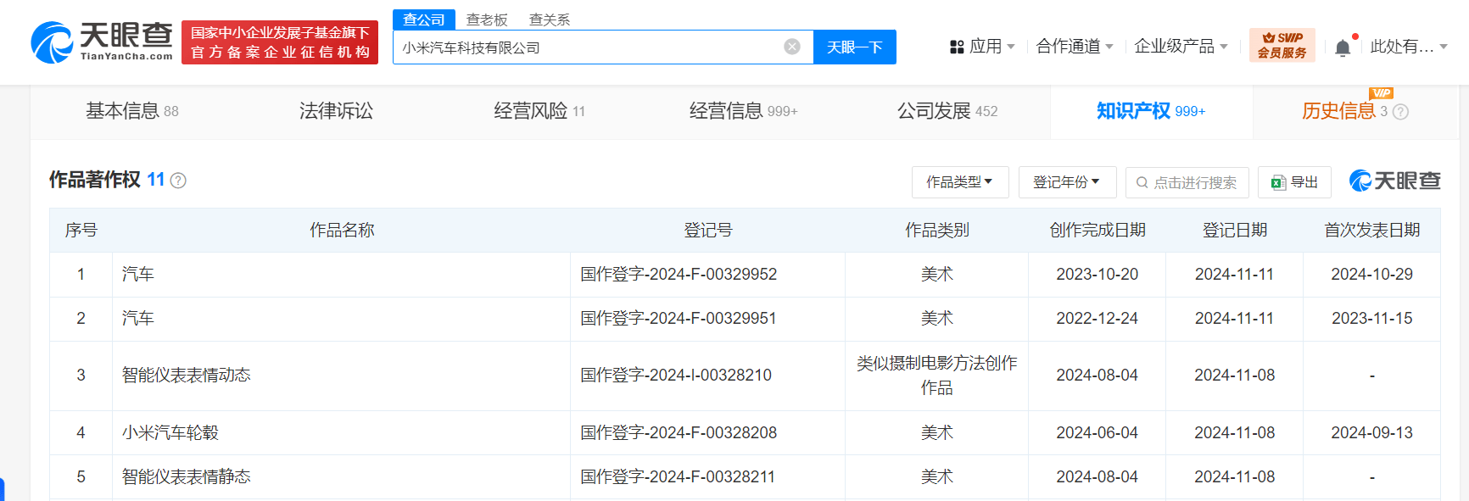This screenshot has height=501, width=1469.
Task: Open the TianYanCha home logo
Action: pos(102,42)
